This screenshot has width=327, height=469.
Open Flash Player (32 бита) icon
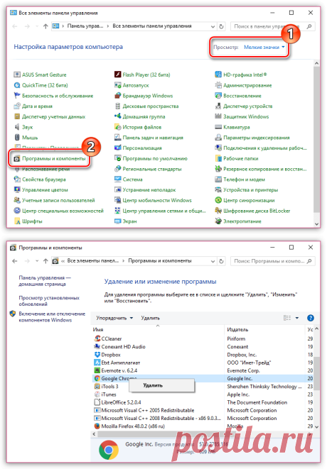117,75
